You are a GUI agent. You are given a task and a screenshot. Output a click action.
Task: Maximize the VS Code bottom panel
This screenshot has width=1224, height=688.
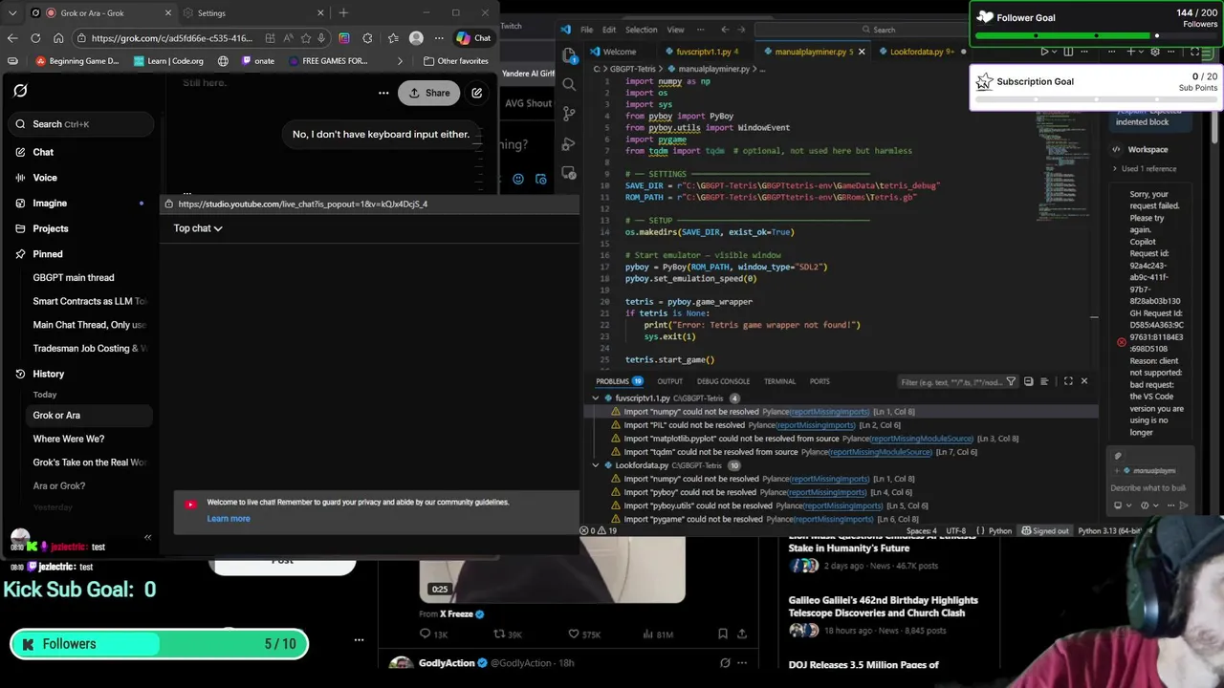coord(1068,381)
